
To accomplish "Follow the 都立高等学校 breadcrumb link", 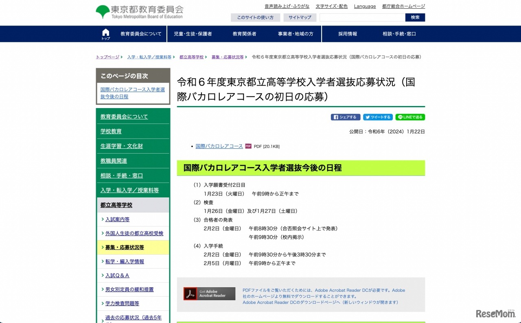I will coord(191,57).
